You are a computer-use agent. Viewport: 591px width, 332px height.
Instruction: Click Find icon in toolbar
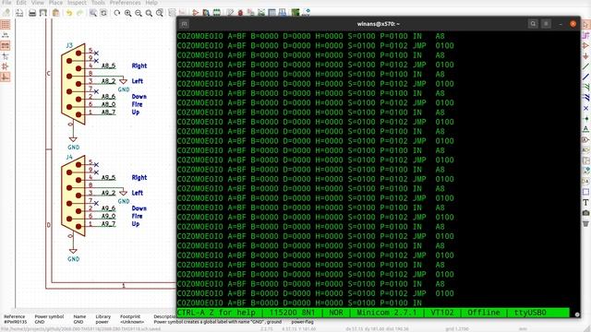click(x=92, y=13)
